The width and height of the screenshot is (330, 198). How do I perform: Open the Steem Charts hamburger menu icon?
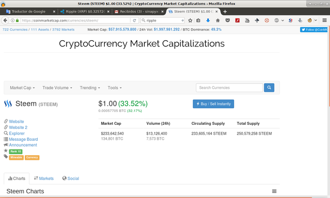tap(274, 191)
